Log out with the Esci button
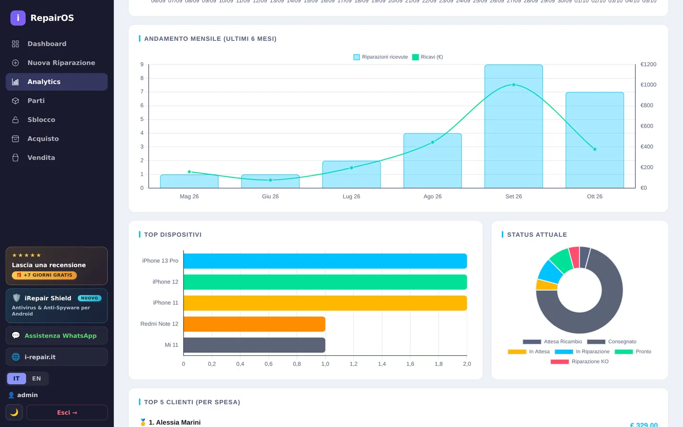Viewport: 683px width, 427px height. coord(67,412)
